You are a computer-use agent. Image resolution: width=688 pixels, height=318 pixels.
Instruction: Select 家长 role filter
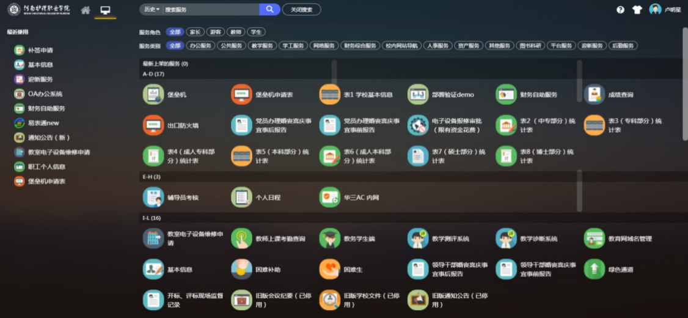point(196,32)
